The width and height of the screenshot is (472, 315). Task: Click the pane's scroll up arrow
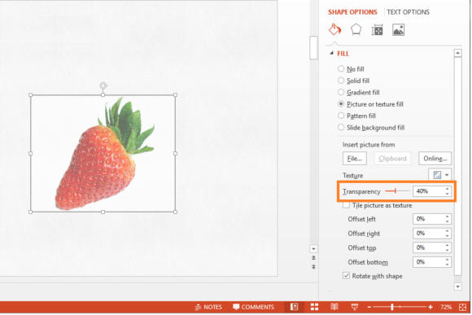click(x=458, y=53)
